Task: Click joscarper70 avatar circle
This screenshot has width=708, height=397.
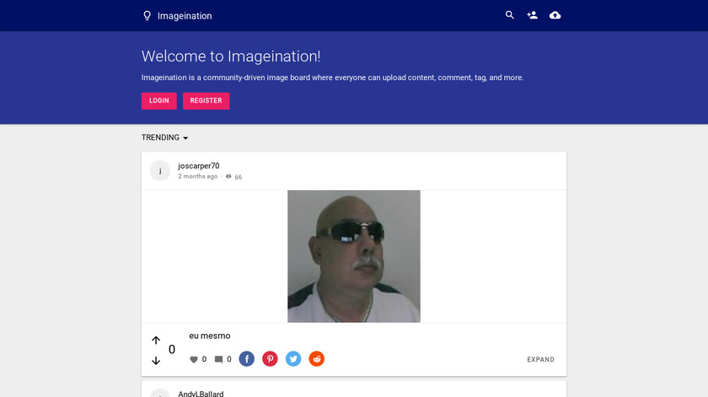Action: 160,171
